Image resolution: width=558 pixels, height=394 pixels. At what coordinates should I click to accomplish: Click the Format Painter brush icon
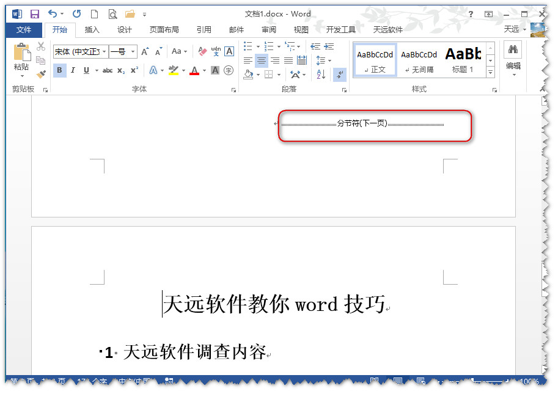41,75
